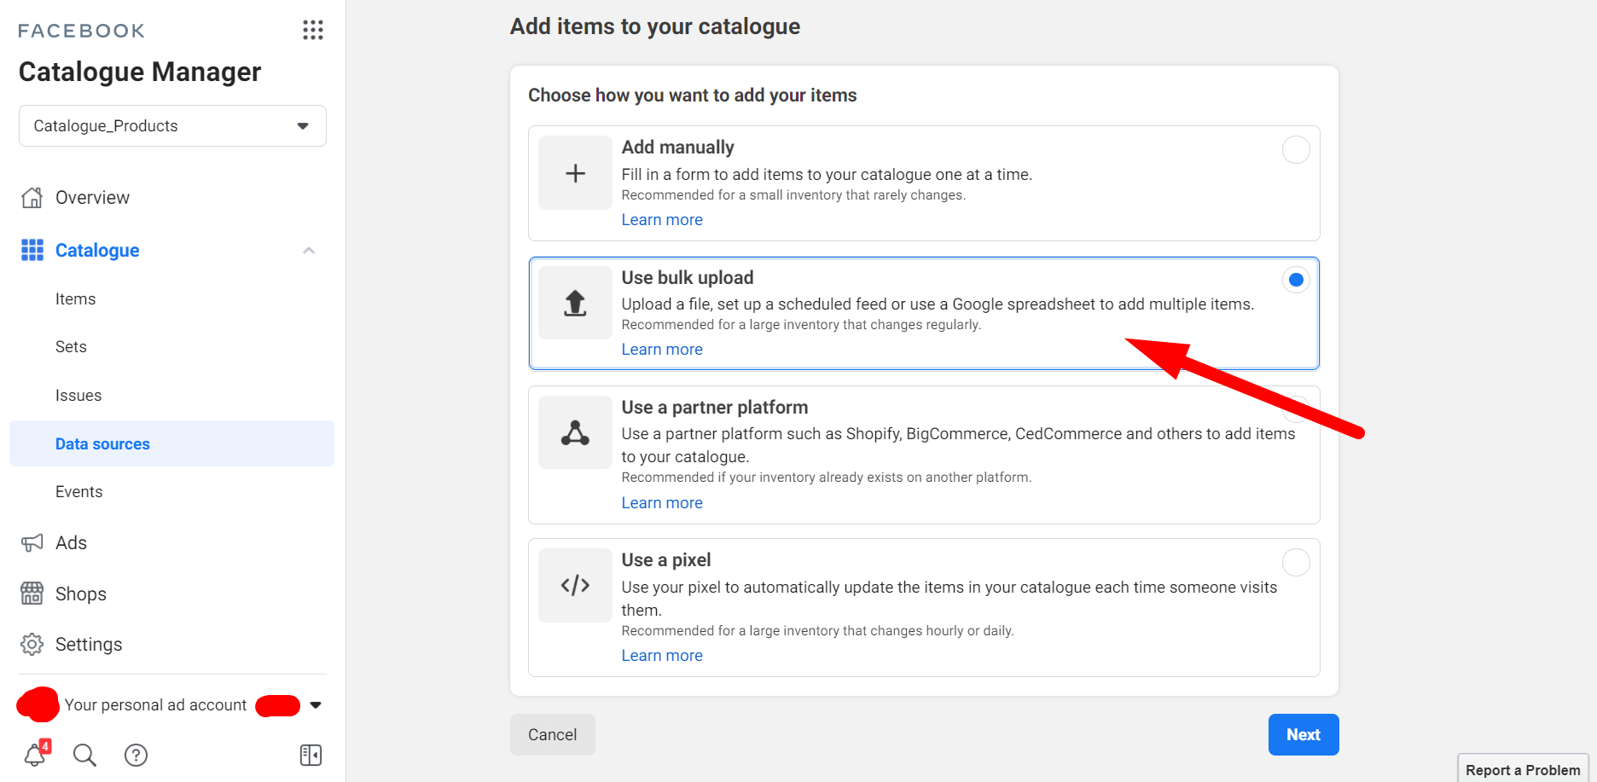Viewport: 1597px width, 782px height.
Task: Open the Events section
Action: tap(78, 491)
